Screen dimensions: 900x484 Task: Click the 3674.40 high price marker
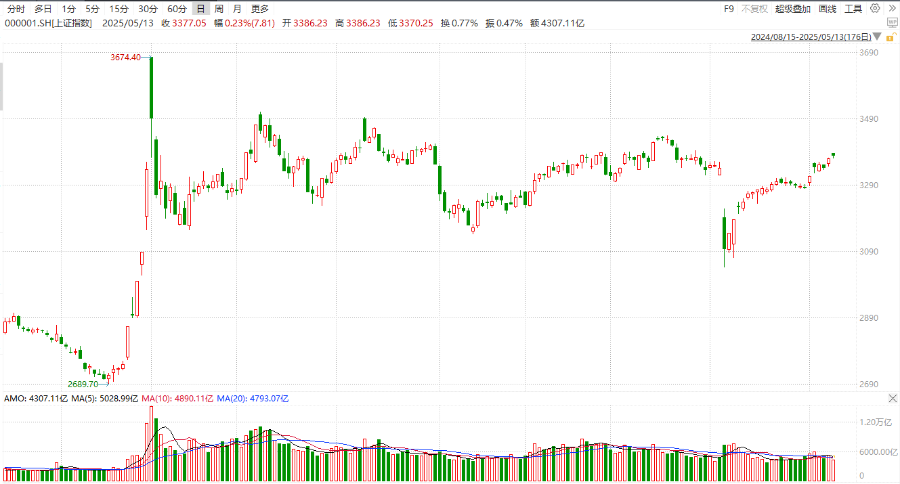(125, 58)
